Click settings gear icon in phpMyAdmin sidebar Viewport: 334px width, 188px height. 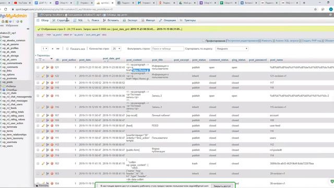click(x=18, y=21)
